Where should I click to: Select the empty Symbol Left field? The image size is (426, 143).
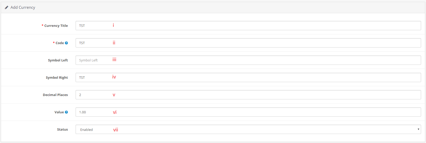point(248,60)
